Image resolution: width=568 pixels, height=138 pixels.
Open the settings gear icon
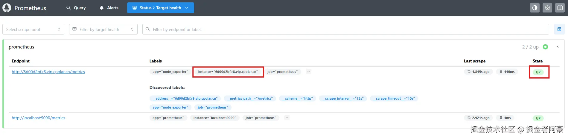[547, 8]
